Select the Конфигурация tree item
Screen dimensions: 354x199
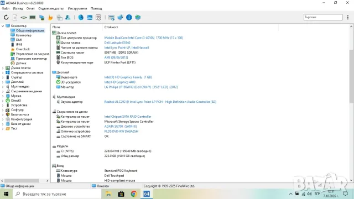click(22, 119)
